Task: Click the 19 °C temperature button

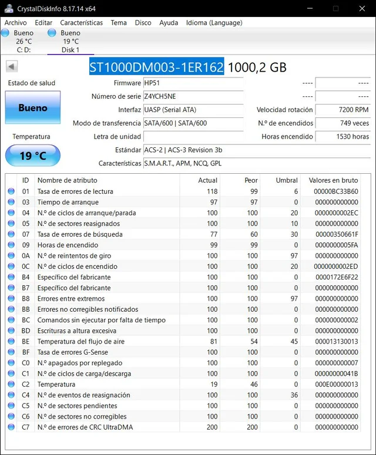Action: pos(33,156)
